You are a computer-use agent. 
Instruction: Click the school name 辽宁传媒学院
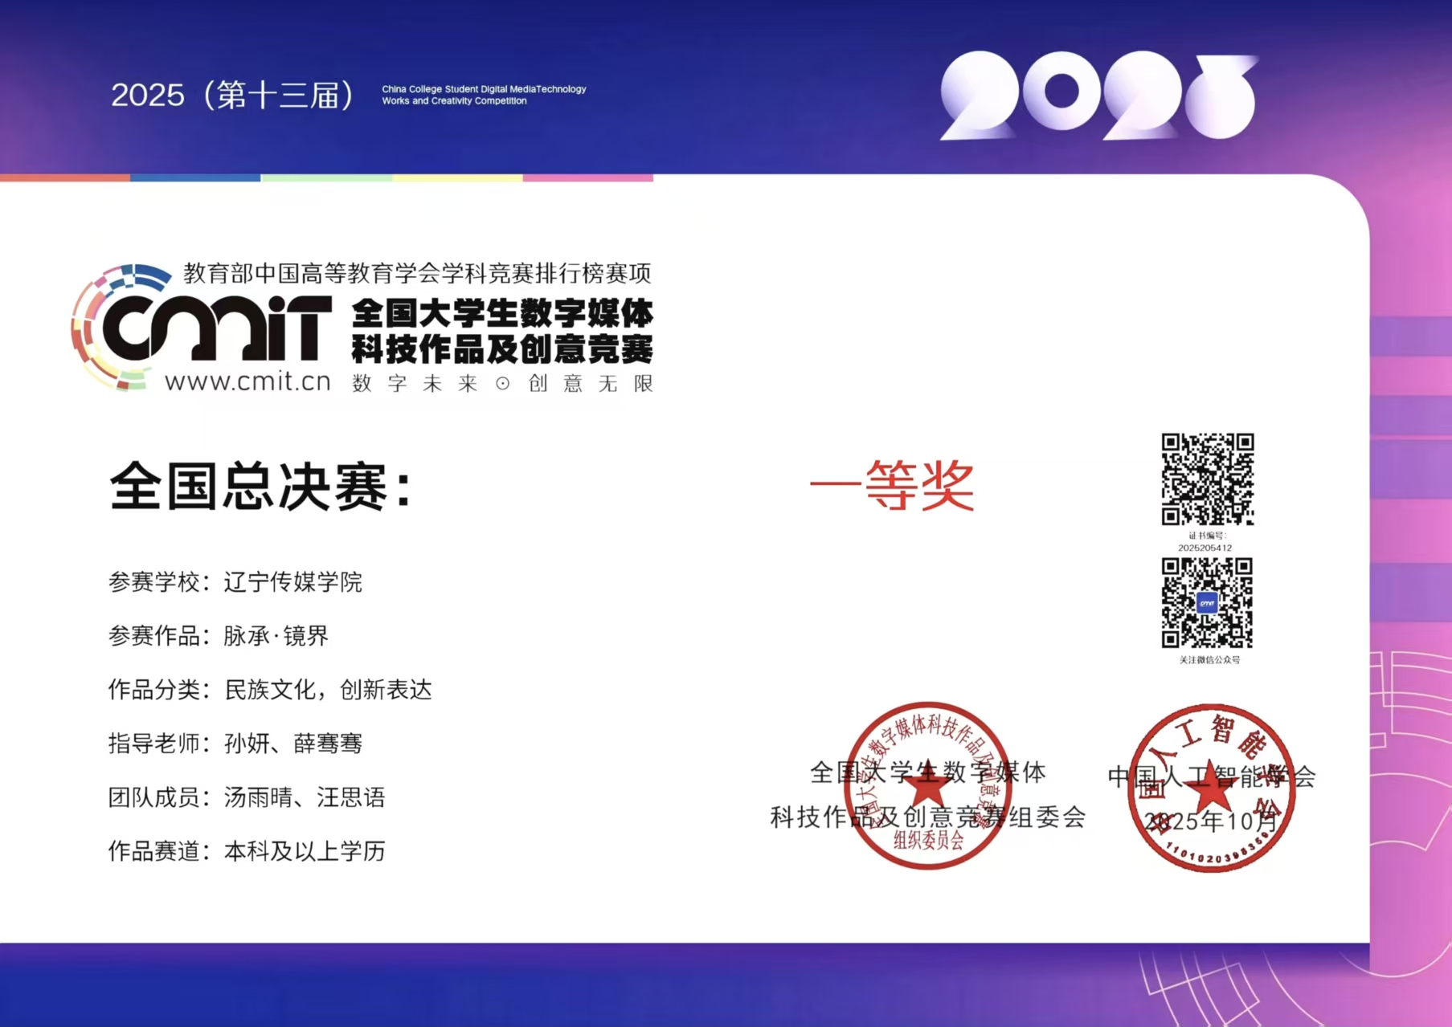(292, 582)
